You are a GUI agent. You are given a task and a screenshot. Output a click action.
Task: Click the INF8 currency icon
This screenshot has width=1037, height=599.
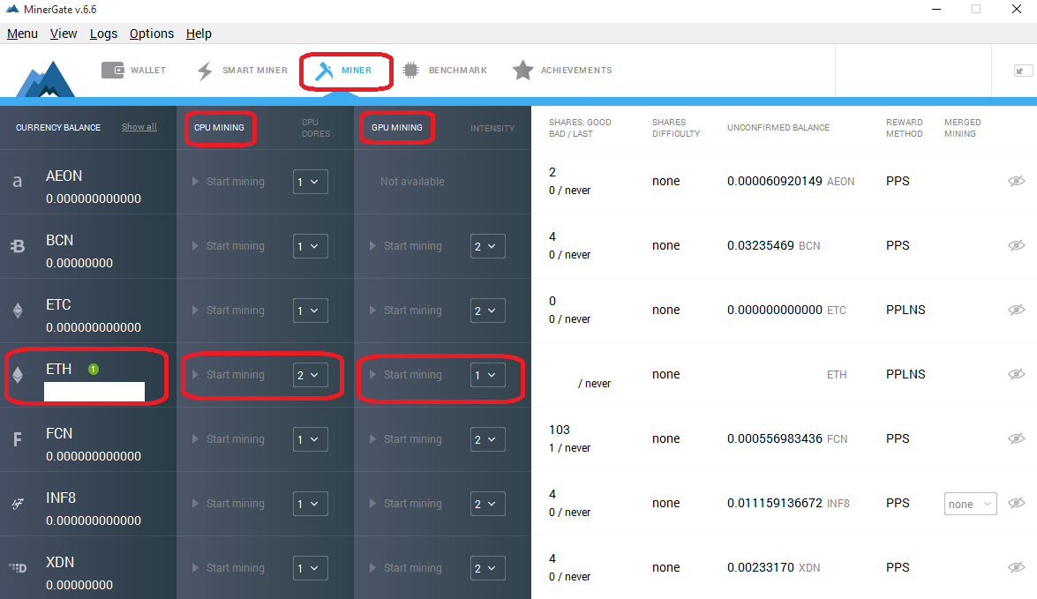coord(18,504)
